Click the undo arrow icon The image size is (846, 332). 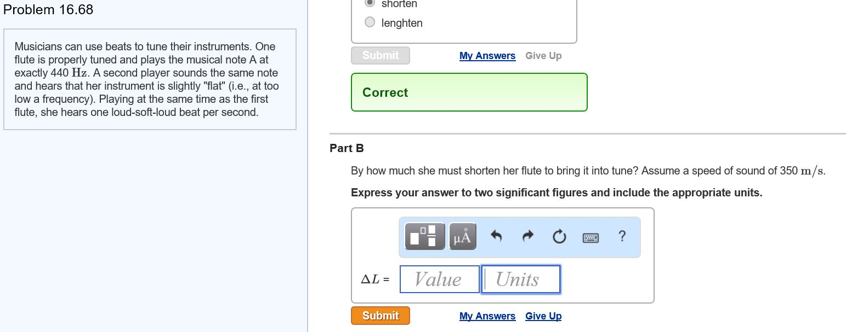(496, 236)
